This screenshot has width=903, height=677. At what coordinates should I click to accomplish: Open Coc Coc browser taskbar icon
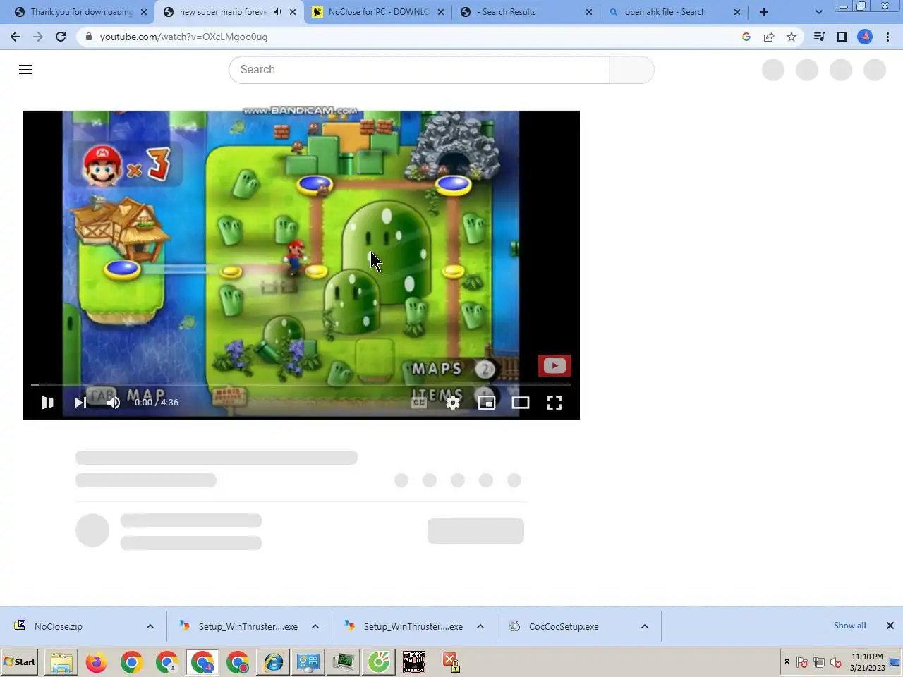379,662
